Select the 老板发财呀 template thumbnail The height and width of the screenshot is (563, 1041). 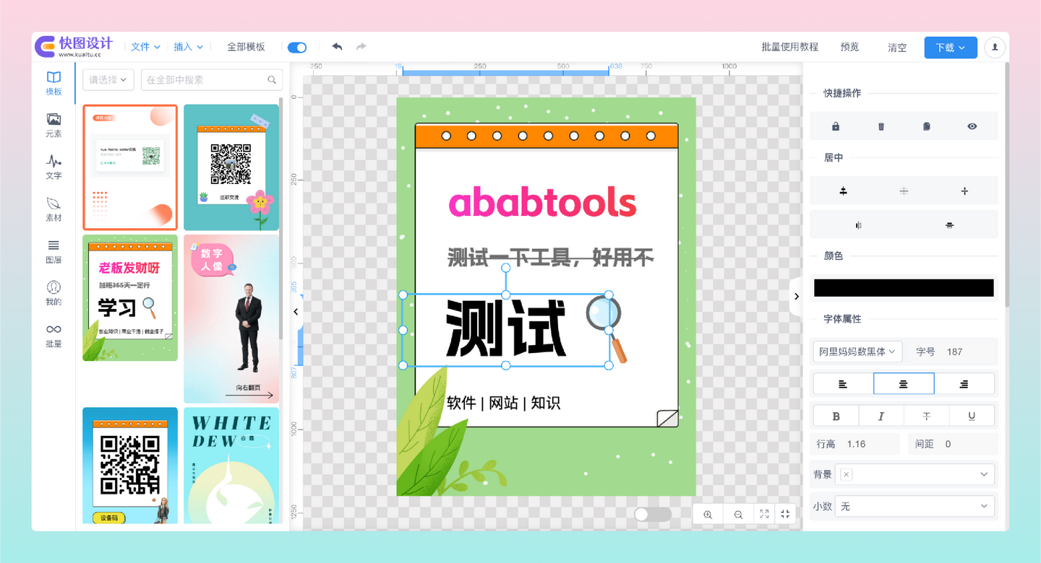pyautogui.click(x=130, y=298)
